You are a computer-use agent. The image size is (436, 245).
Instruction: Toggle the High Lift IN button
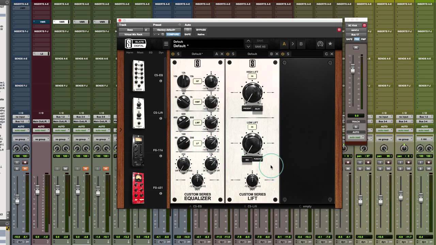[252, 76]
